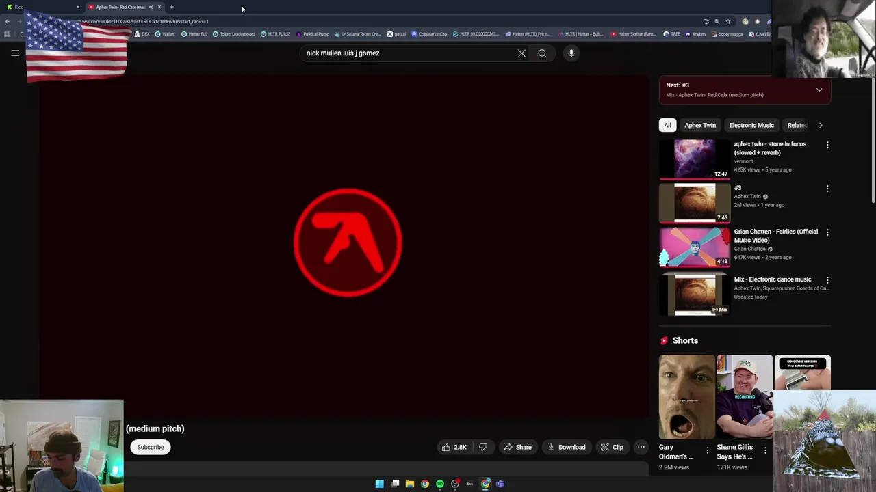Open title 'stone in focus (slowed + reverb)'
876x492 pixels.
coord(770,148)
